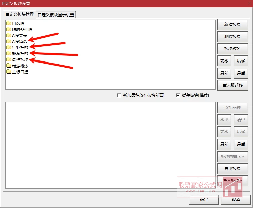
Task: Confirm with the 确定 button
Action: click(x=204, y=200)
